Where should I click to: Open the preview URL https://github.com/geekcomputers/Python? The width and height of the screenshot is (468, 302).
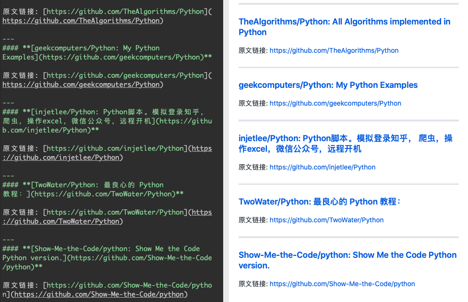tap(335, 103)
